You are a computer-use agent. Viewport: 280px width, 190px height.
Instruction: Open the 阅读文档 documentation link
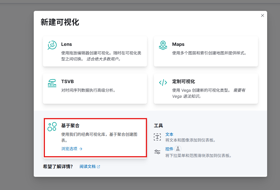pos(88,167)
